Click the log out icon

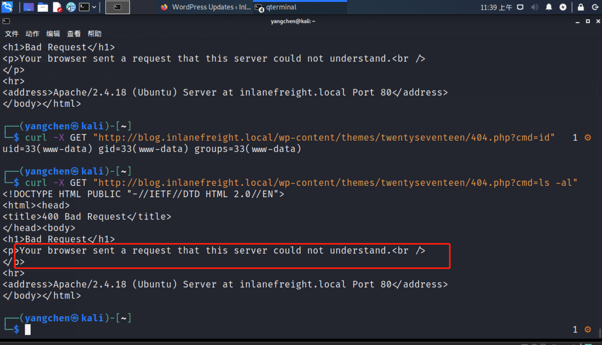(595, 7)
